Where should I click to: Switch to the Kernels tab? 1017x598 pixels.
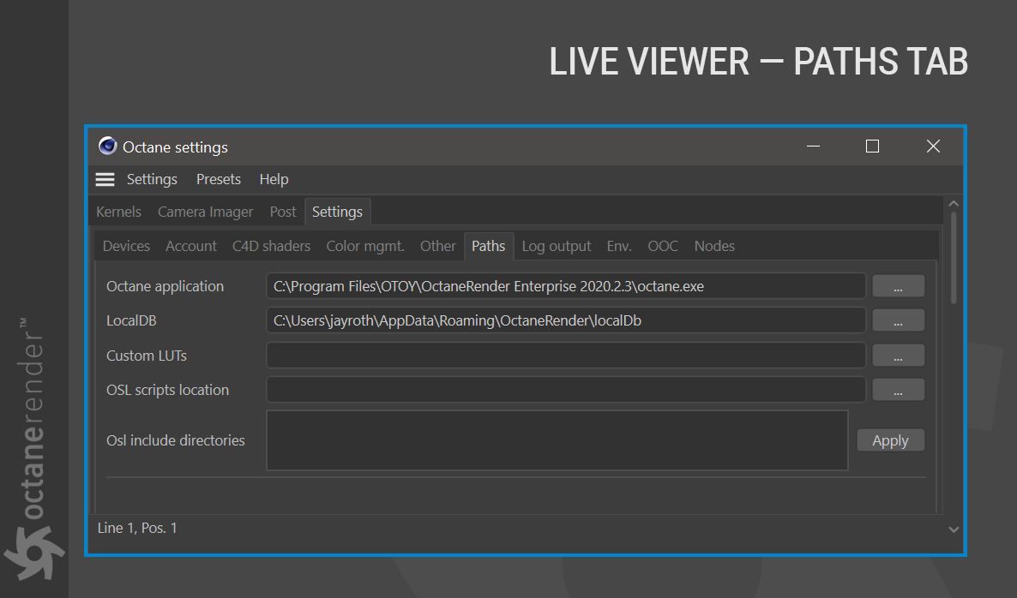[x=118, y=212]
